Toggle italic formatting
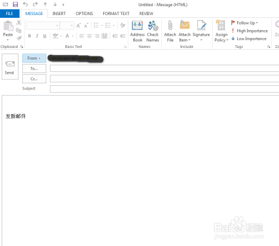 pos(37,36)
